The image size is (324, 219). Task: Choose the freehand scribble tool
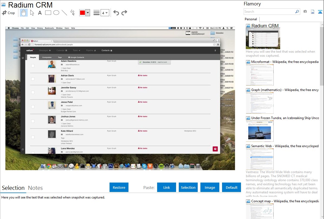point(72,13)
